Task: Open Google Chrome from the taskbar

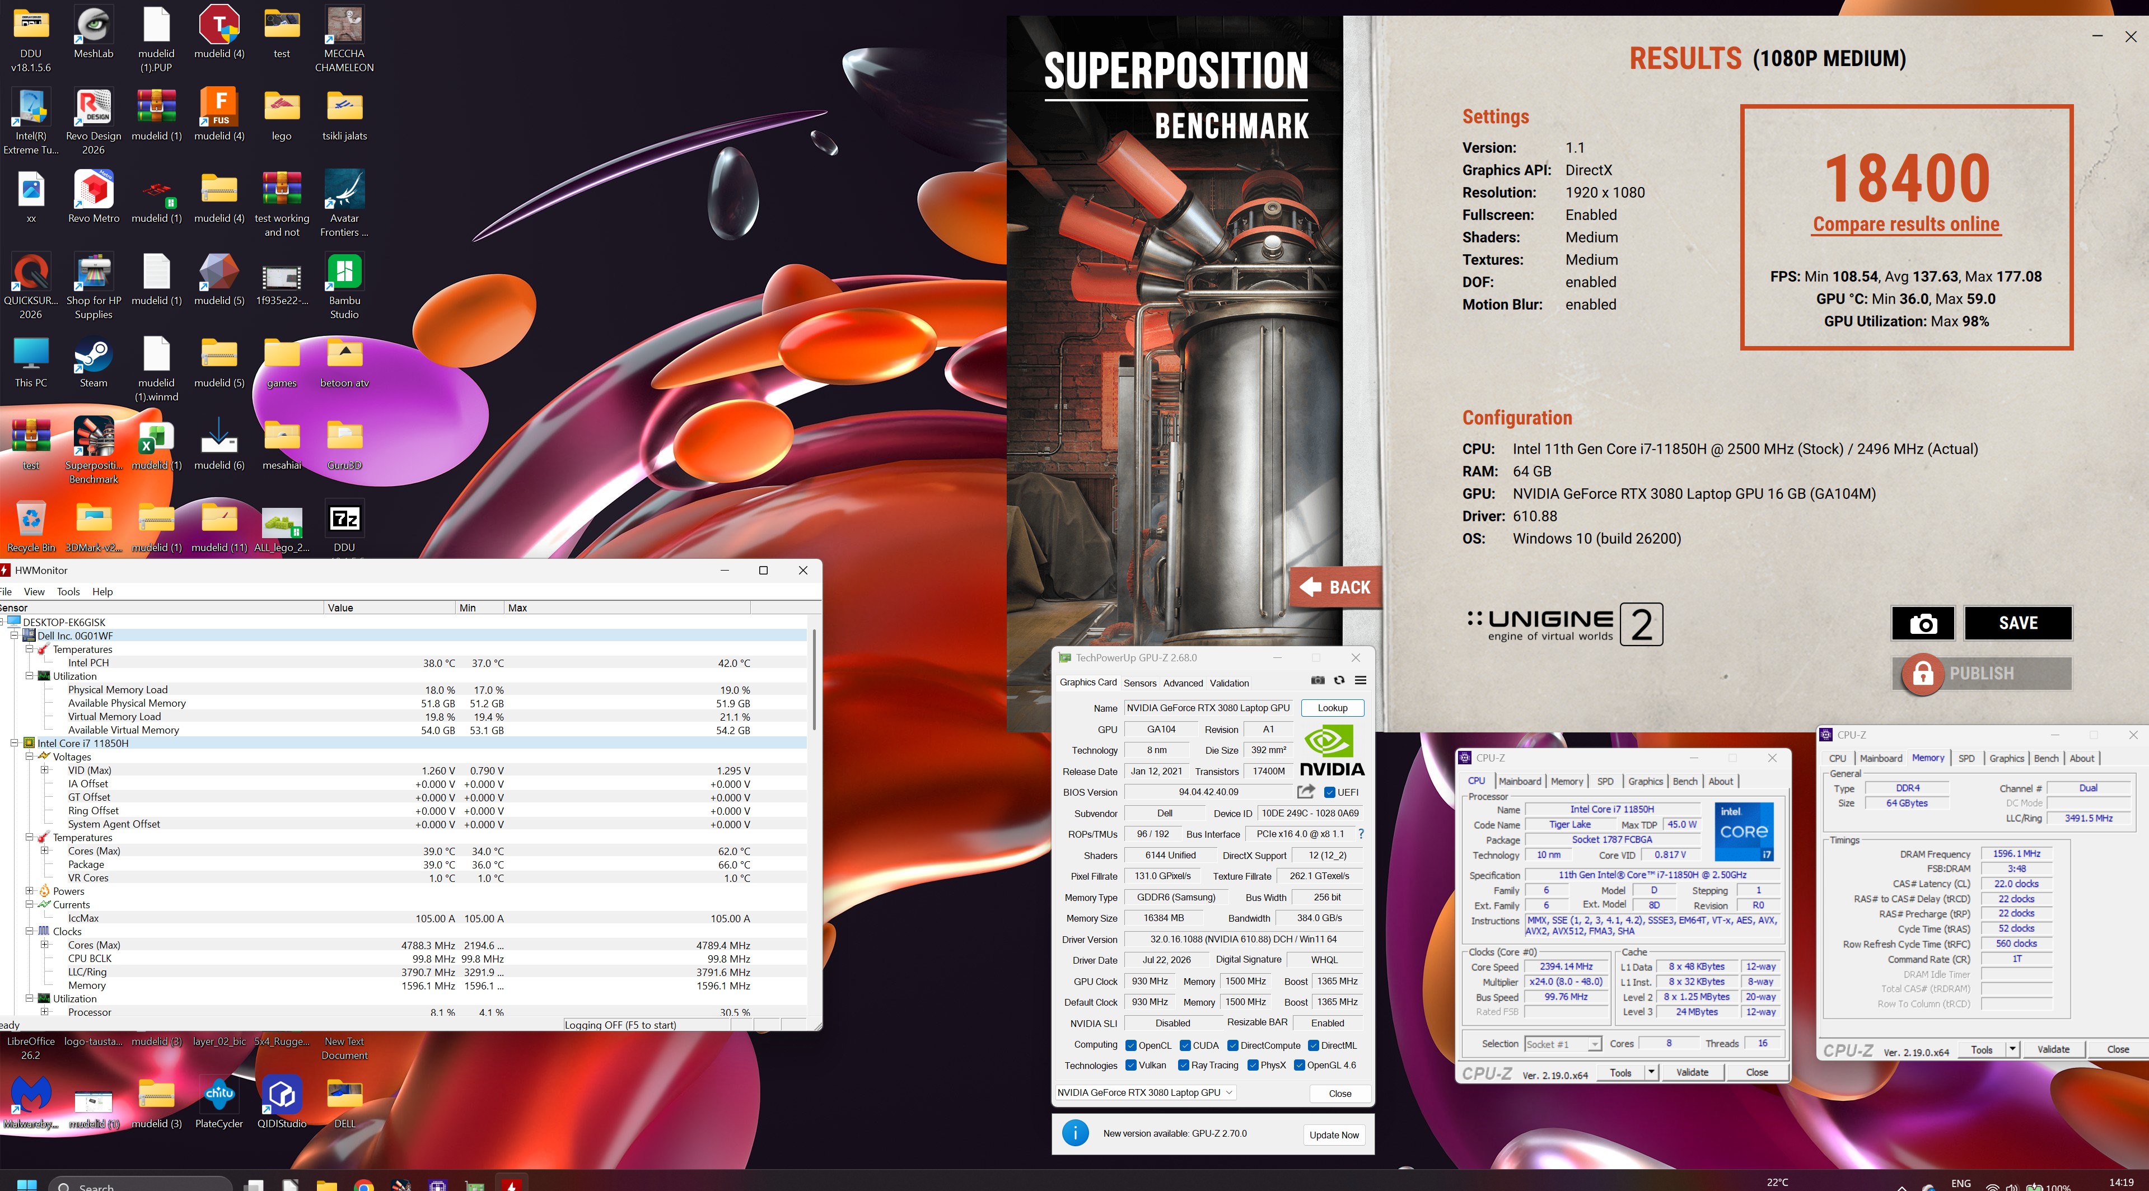Action: tap(363, 1185)
